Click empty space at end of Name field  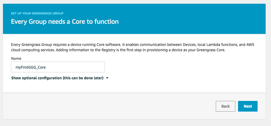tap(86, 67)
